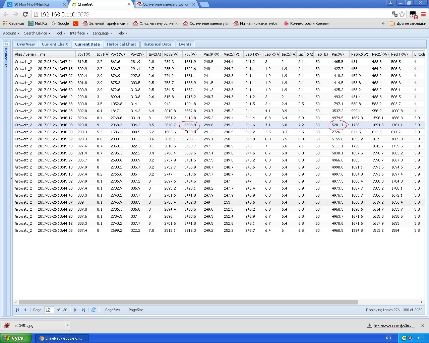Click the -PageSize button
Screen dimensions: 429x343
click(x=135, y=310)
